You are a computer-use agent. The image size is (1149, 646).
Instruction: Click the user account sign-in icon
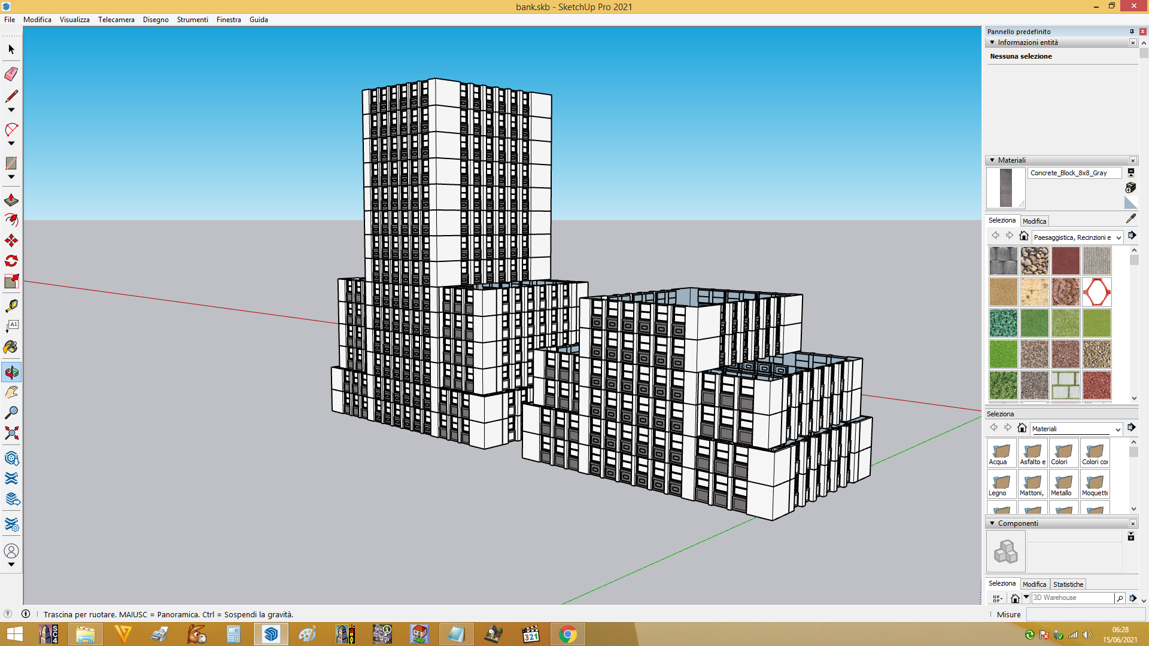pyautogui.click(x=11, y=550)
